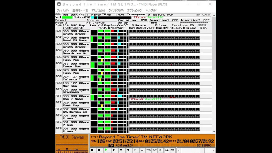Open the playlist with the LIST button

pos(161,150)
